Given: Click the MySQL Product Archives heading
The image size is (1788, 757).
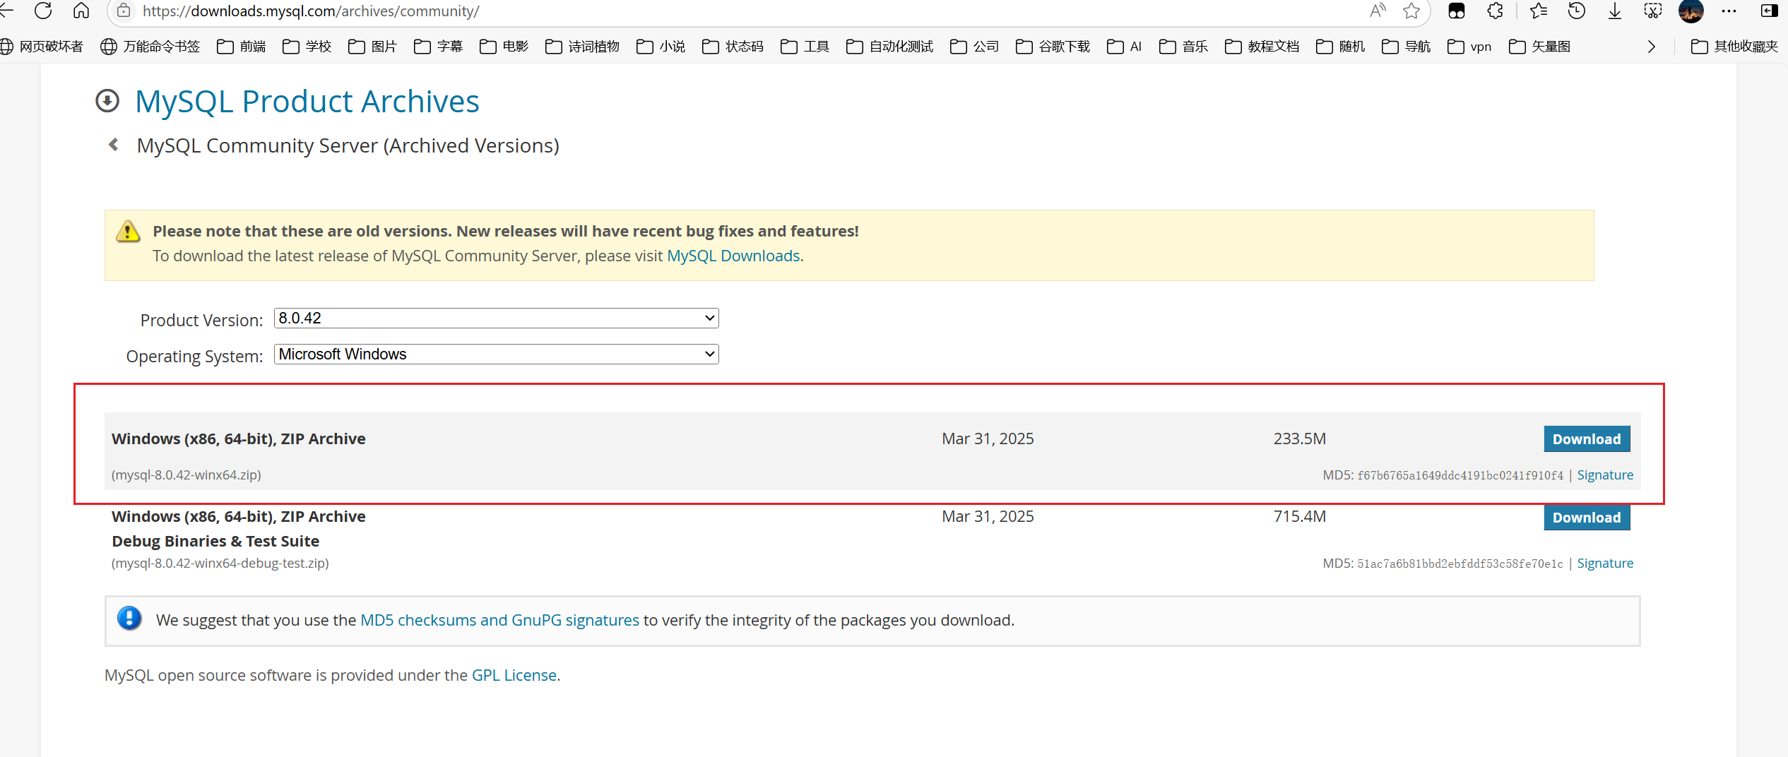Looking at the screenshot, I should point(307,101).
